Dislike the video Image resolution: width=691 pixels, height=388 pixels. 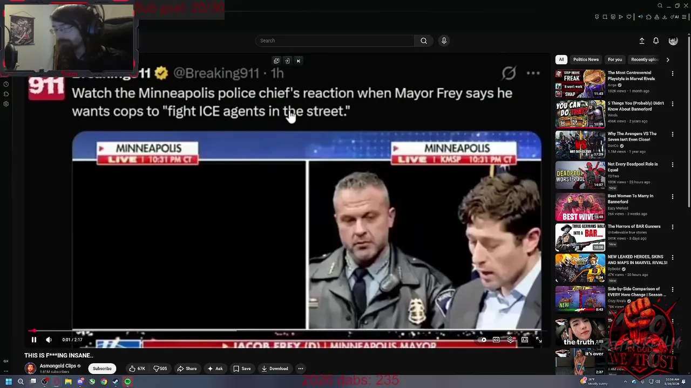160,369
